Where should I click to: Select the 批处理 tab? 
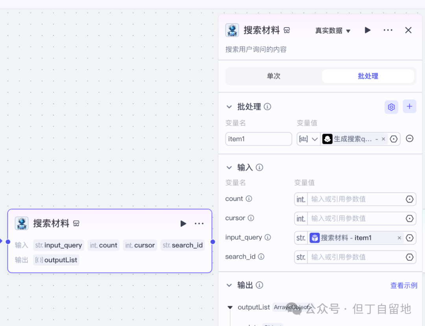pyautogui.click(x=368, y=76)
